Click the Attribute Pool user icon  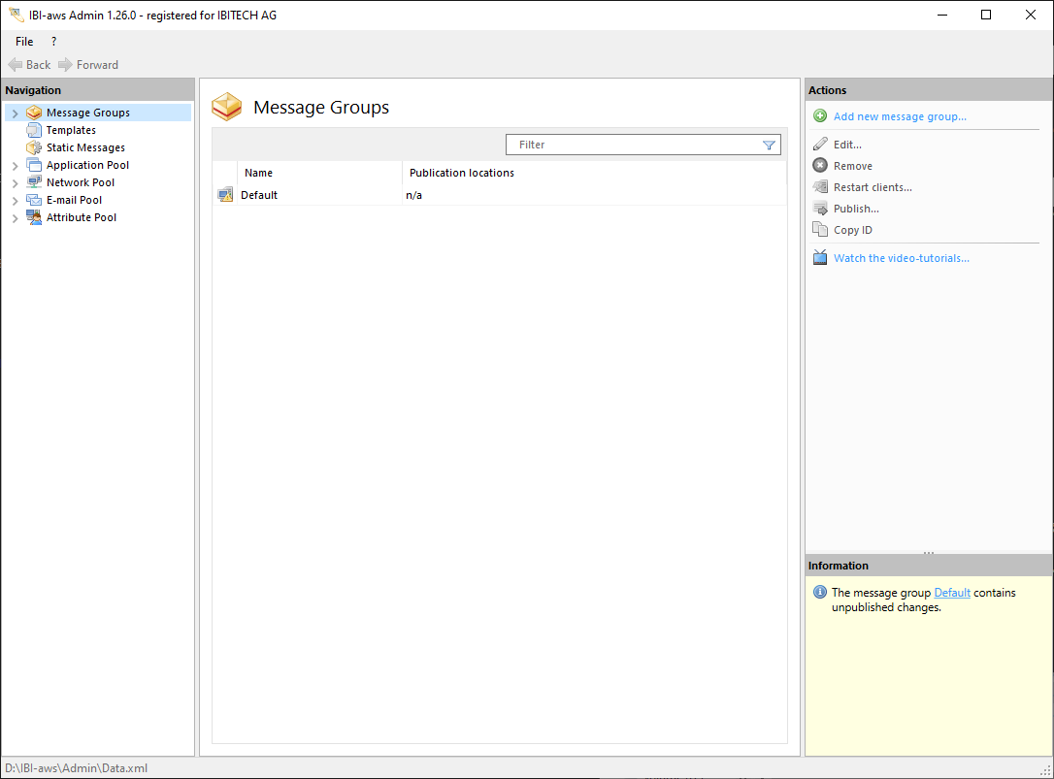34,217
